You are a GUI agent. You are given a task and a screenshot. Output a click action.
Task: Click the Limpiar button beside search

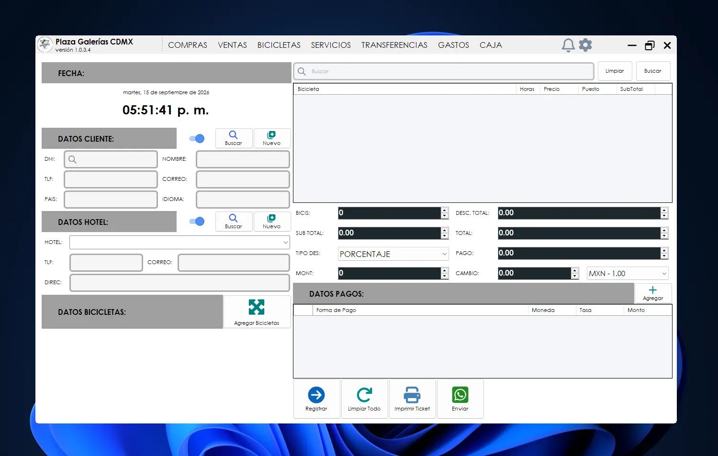pyautogui.click(x=615, y=71)
